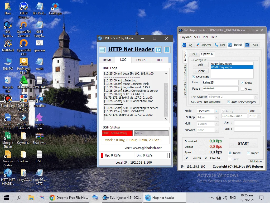Toggle Inject checkbox below START
This screenshot has width=270, height=203.
tap(248, 153)
